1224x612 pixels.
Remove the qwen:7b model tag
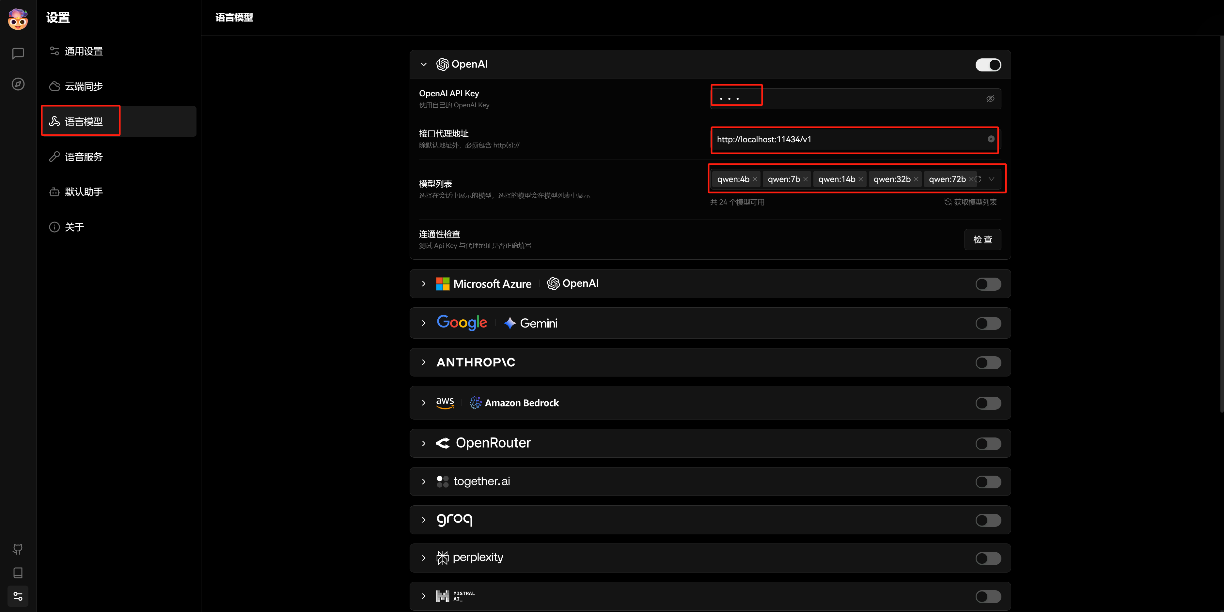[805, 179]
